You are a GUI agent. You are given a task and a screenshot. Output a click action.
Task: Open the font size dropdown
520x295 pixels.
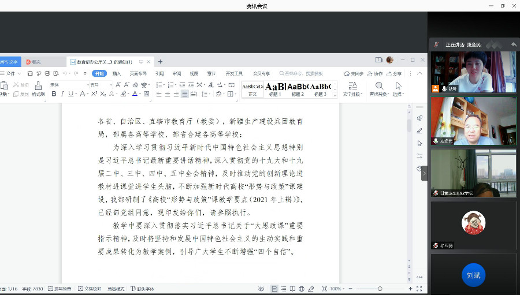tap(98, 85)
